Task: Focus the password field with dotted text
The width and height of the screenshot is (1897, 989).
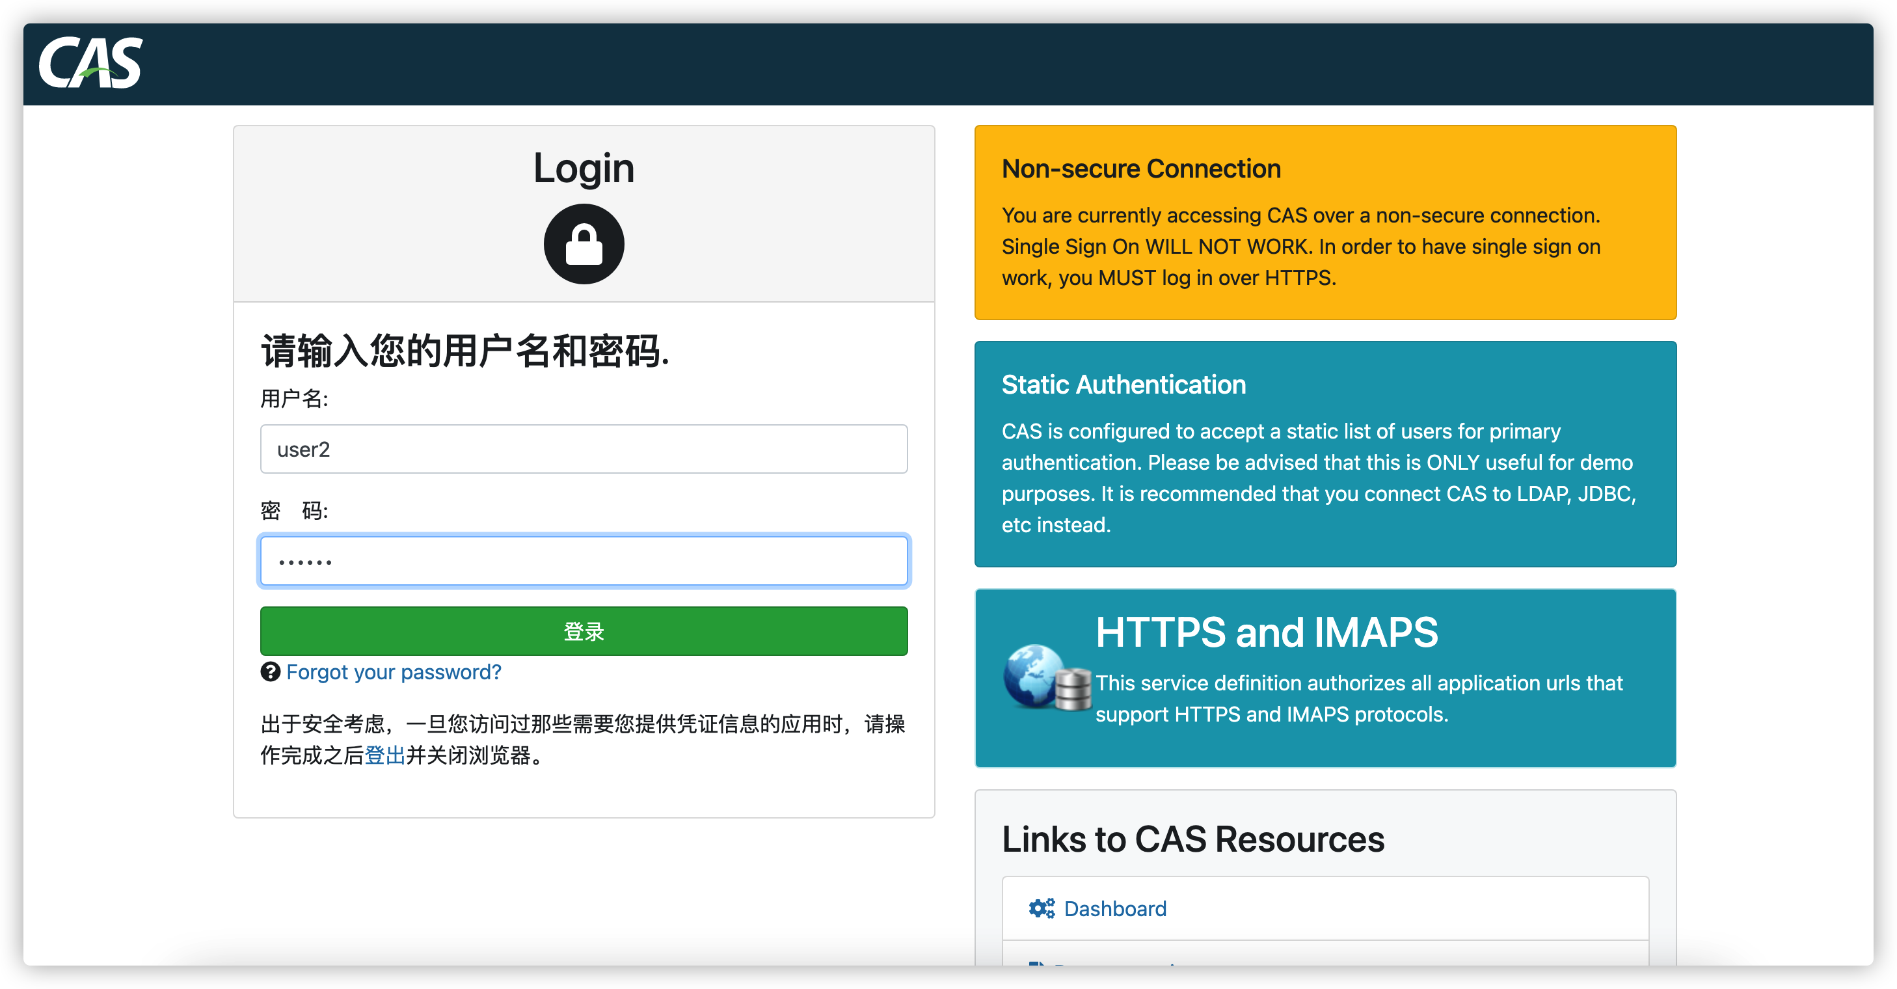Action: point(584,560)
